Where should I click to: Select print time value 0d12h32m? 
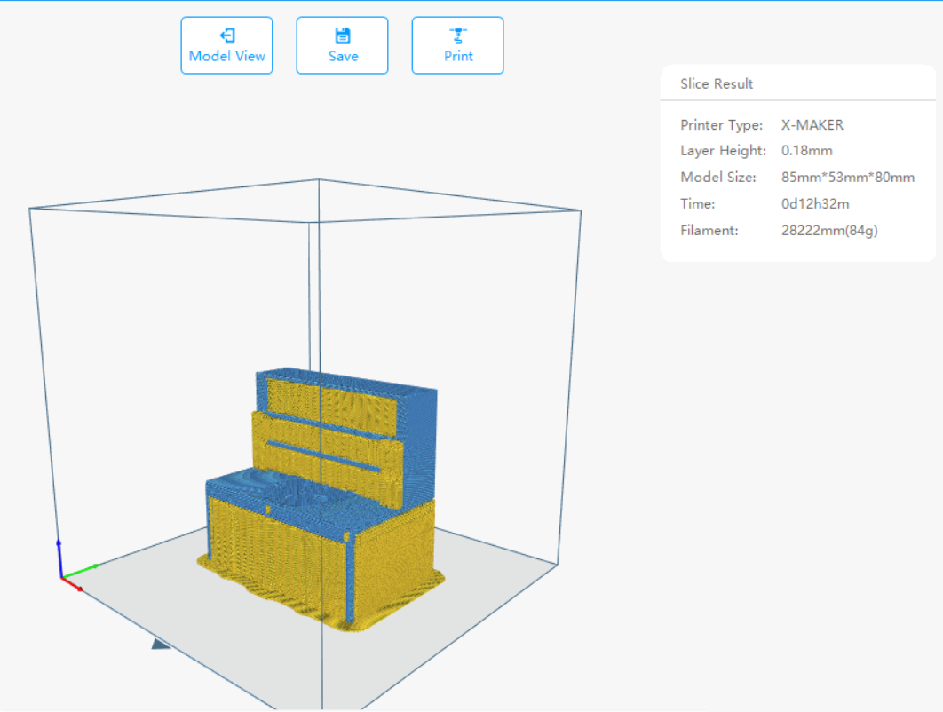(x=815, y=204)
